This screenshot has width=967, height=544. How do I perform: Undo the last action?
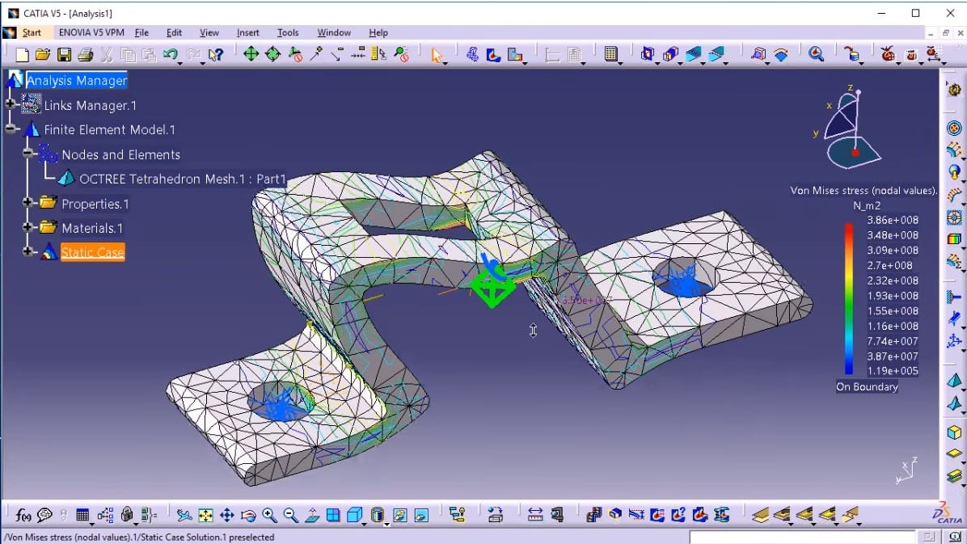pos(171,54)
